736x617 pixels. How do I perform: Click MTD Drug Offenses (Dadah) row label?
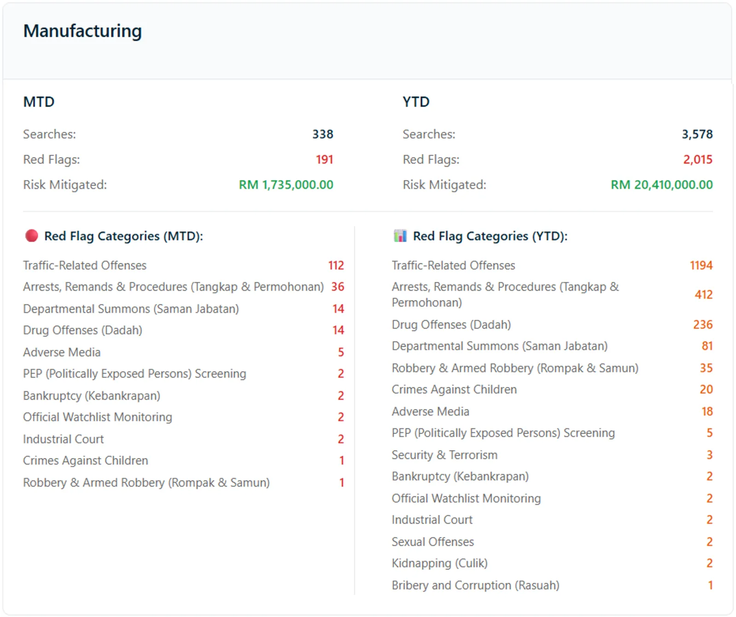(83, 330)
